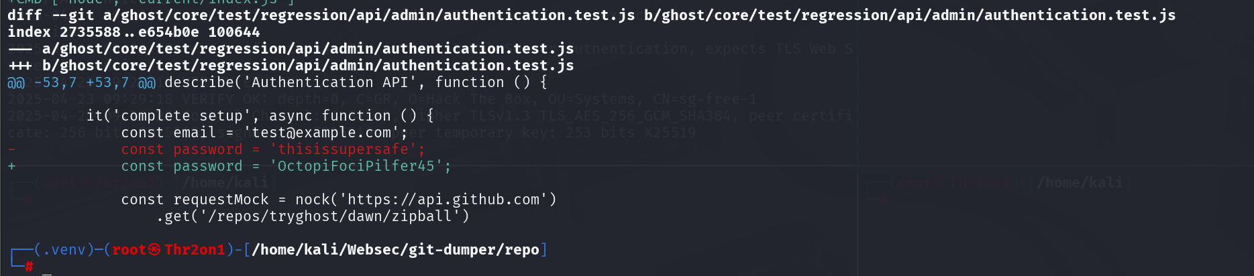The width and height of the screenshot is (1254, 276).
Task: Click the green plus diff marker
Action: 11,166
